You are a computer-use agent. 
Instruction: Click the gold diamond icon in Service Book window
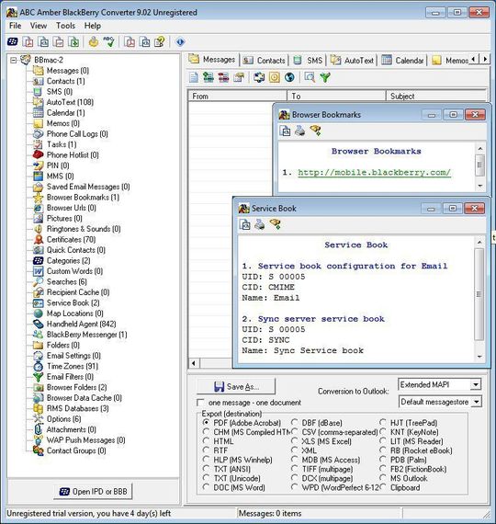click(275, 224)
